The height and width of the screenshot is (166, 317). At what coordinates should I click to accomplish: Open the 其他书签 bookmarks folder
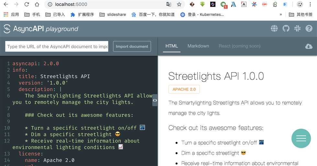click(300, 15)
